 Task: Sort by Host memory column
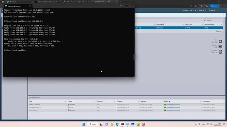(209, 24)
